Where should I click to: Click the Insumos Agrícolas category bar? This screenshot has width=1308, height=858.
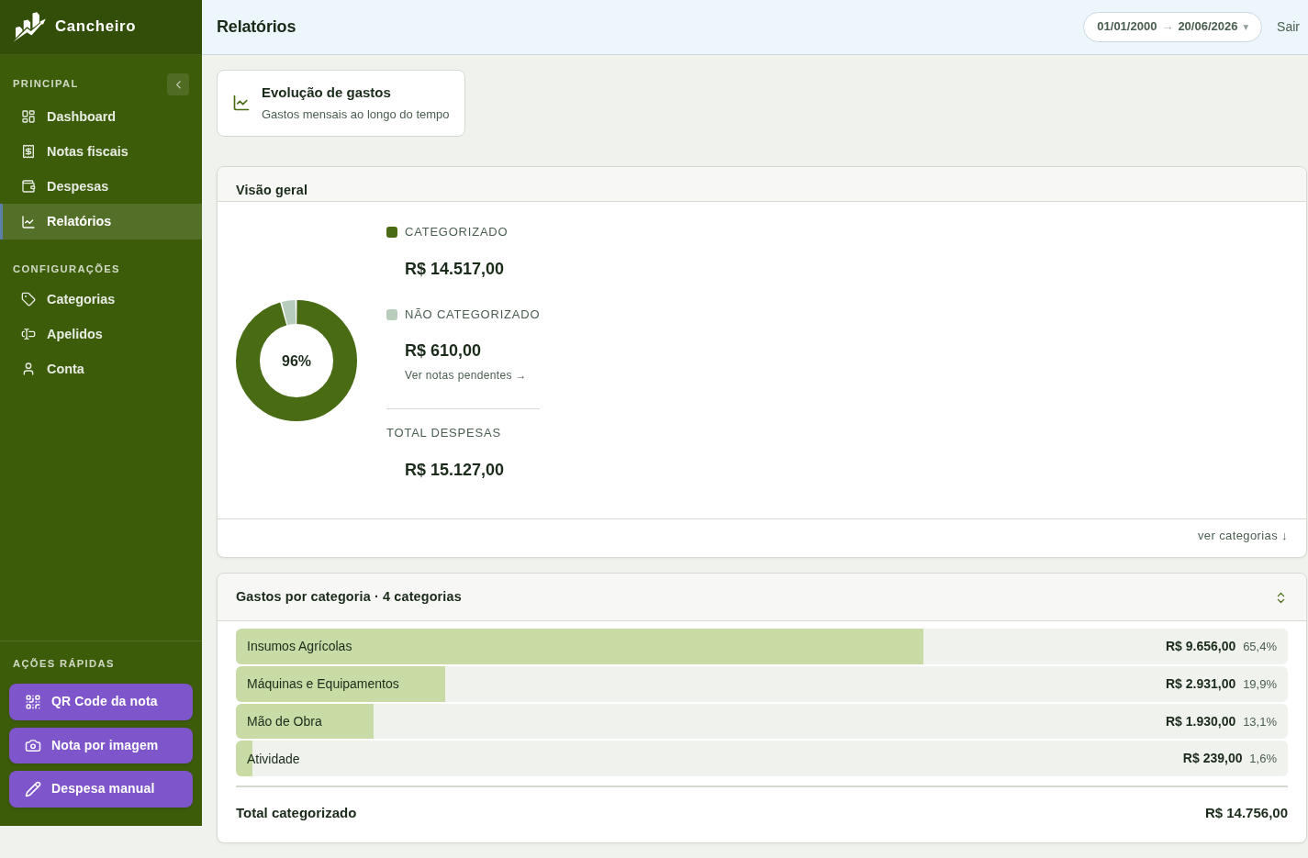[x=762, y=646]
